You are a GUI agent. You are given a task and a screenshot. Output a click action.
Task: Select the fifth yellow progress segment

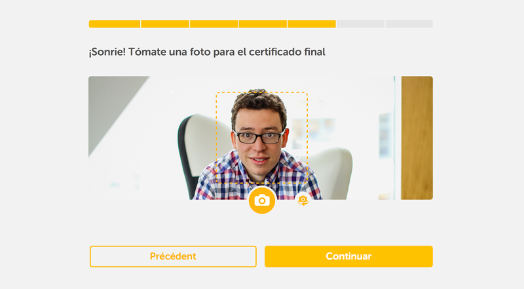pyautogui.click(x=312, y=24)
